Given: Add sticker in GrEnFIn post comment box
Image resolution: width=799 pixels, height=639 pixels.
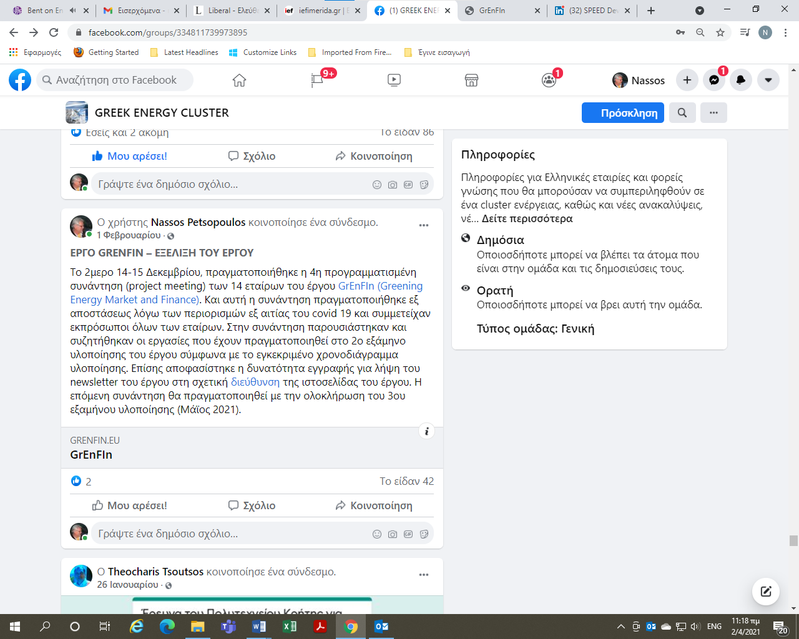Looking at the screenshot, I should click(424, 534).
